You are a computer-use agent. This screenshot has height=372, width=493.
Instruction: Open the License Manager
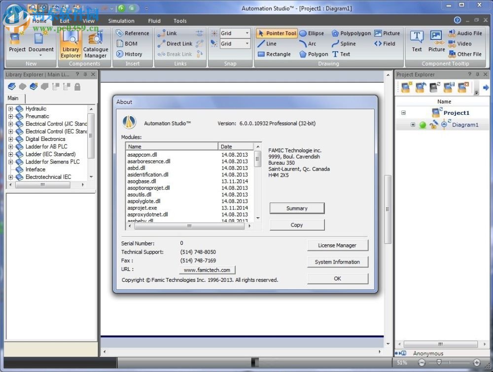(337, 245)
